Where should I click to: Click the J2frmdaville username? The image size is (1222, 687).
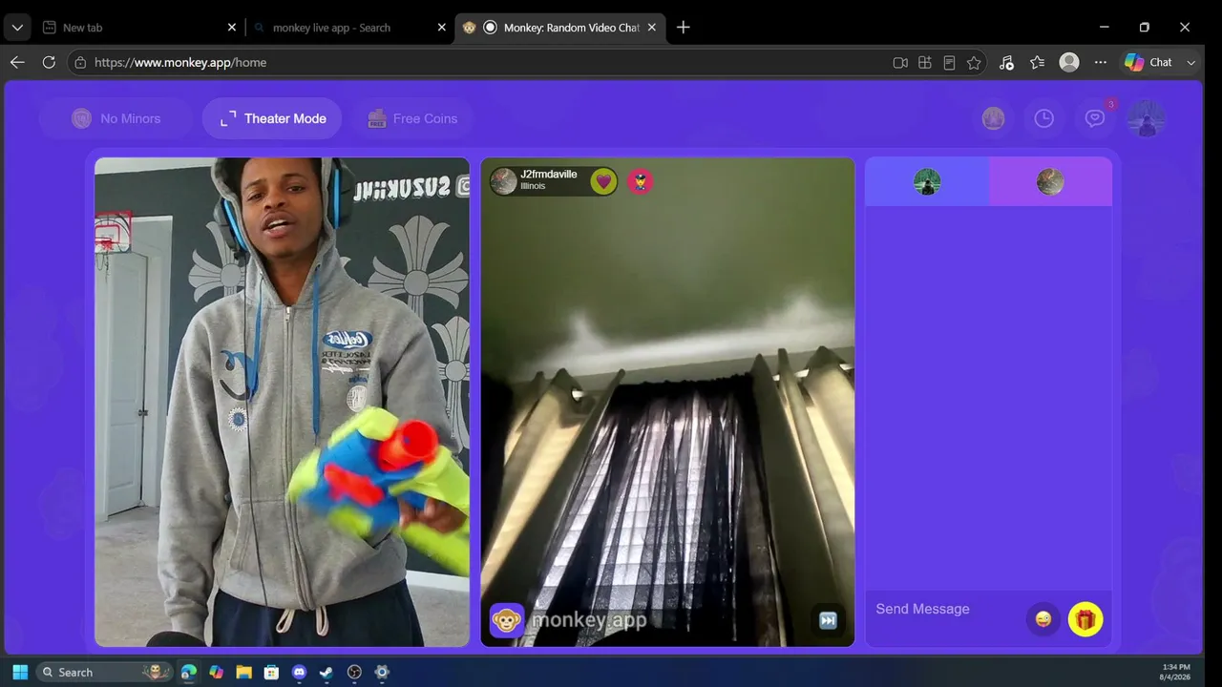[549, 175]
